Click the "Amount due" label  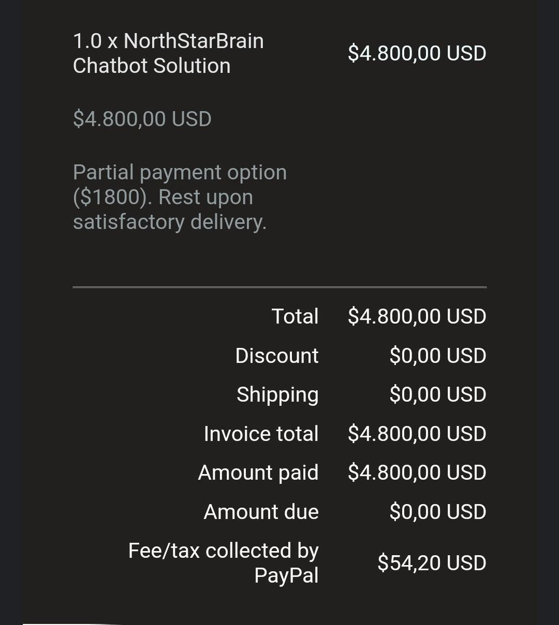(x=261, y=511)
